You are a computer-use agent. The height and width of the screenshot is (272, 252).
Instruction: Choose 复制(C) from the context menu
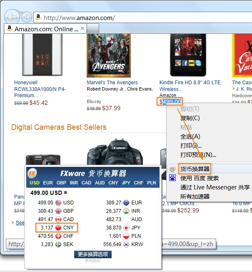click(x=190, y=118)
